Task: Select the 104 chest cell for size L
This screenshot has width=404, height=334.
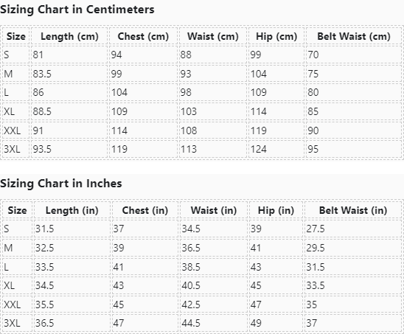Action: [x=143, y=92]
